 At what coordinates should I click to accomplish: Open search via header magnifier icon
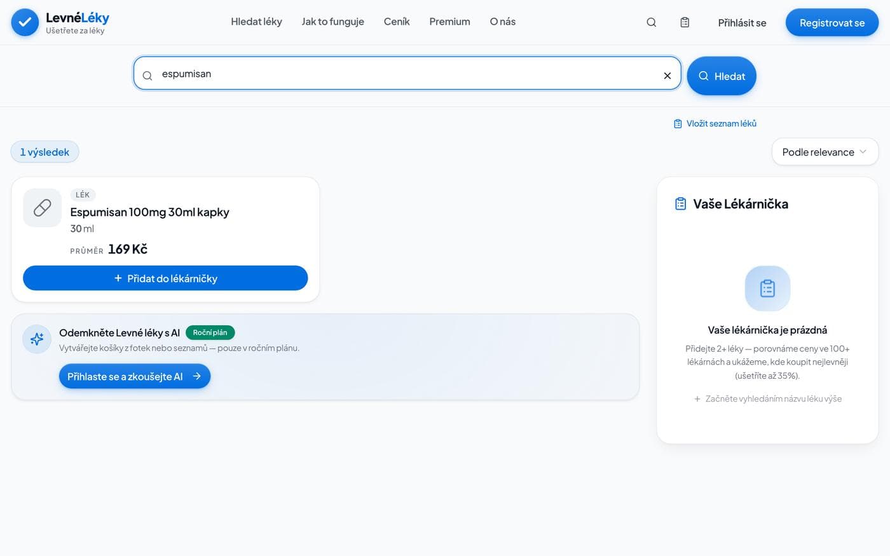click(x=651, y=22)
